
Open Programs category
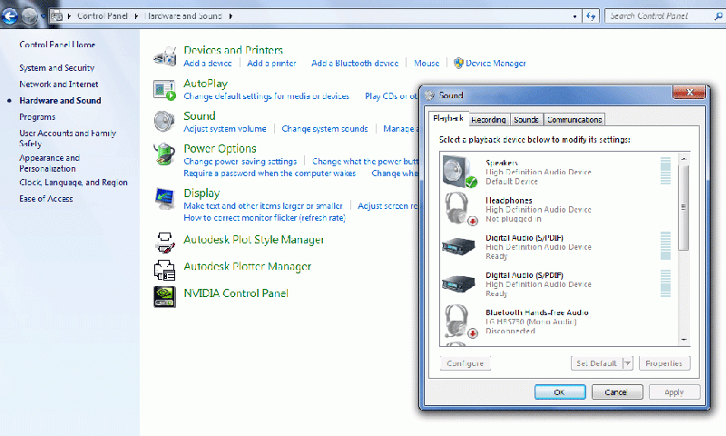pos(37,117)
